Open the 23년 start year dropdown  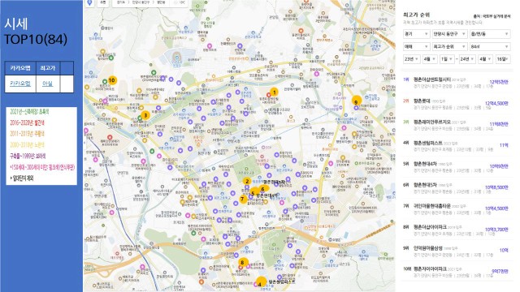click(x=411, y=59)
